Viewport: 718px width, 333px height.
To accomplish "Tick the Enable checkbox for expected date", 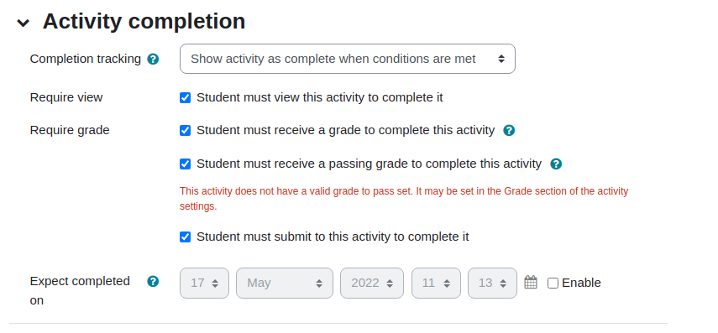I will pos(553,284).
